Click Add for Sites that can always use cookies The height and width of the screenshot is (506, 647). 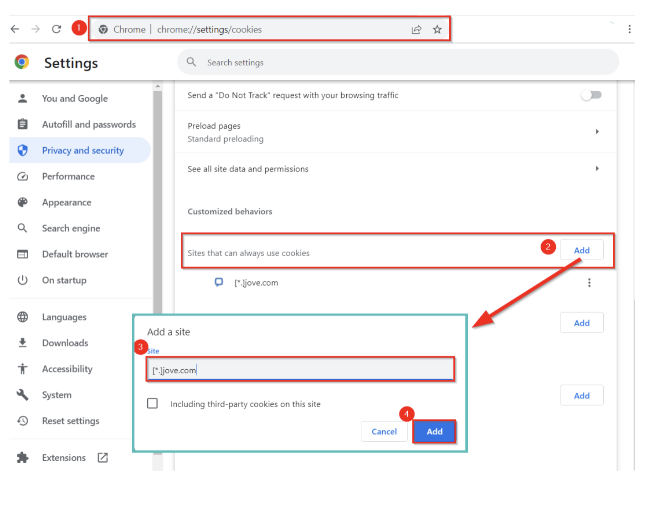pos(582,250)
